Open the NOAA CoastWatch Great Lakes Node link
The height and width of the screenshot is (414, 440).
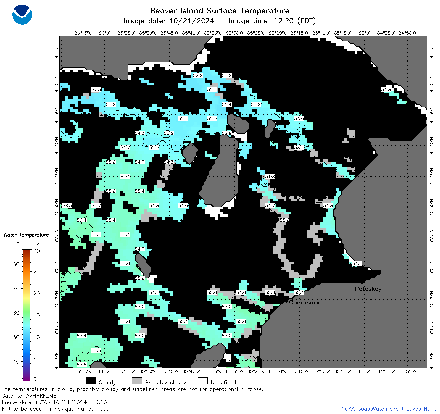pyautogui.click(x=389, y=409)
